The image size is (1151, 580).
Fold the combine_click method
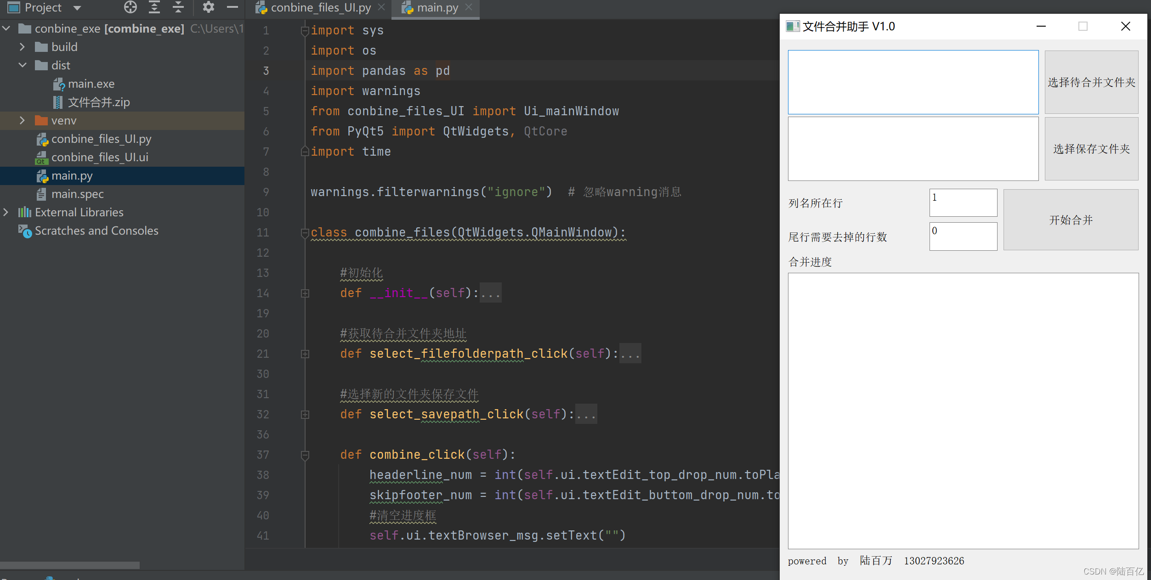[x=305, y=455]
